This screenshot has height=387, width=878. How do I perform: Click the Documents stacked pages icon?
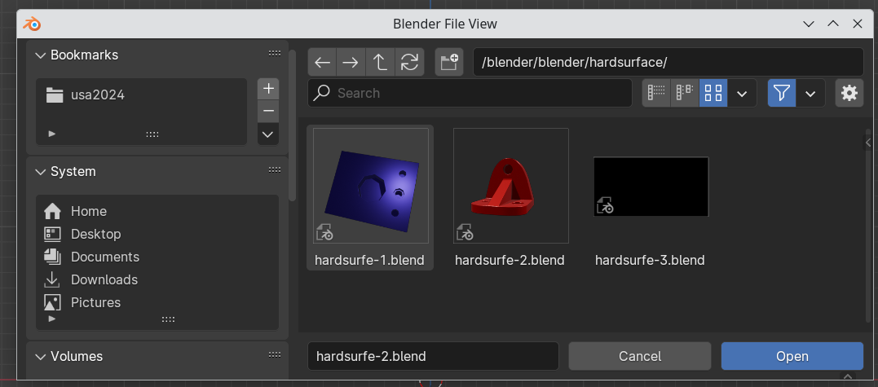click(52, 257)
